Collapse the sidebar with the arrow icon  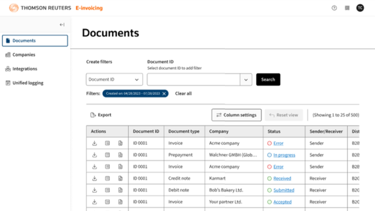click(x=62, y=25)
